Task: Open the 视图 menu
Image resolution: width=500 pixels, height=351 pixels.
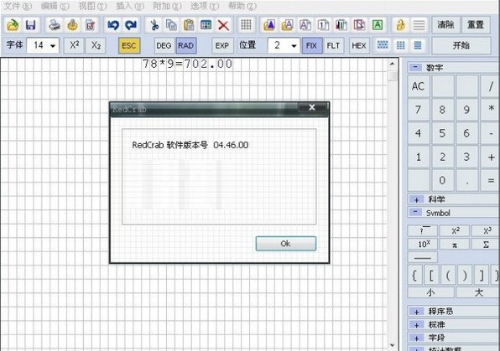Action: [92, 6]
